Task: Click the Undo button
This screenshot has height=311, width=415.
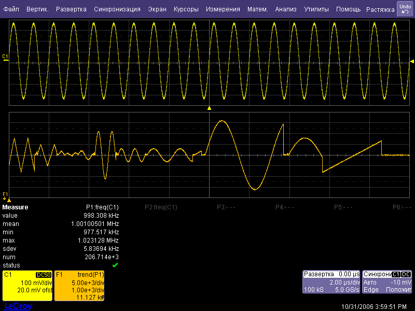Action: tap(405, 9)
